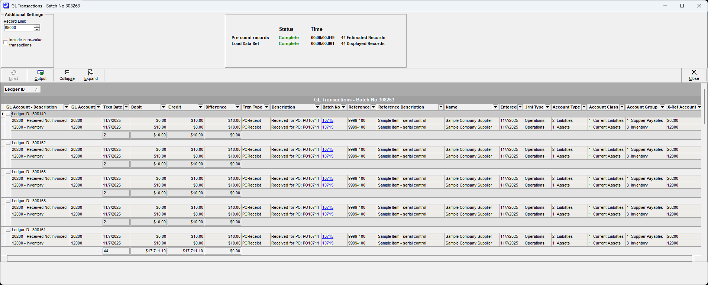
Task: Open Trxn Type column filter dropdown
Action: point(266,107)
